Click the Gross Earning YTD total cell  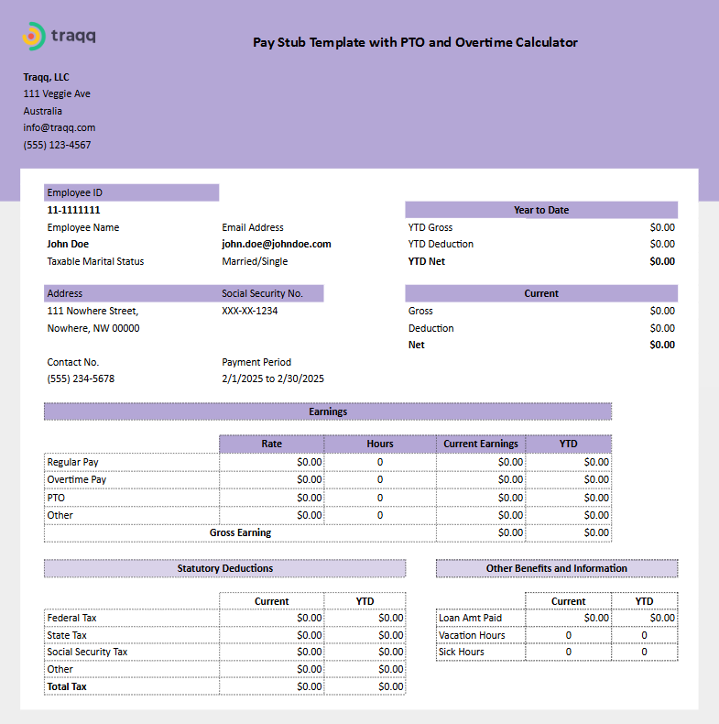pos(569,532)
